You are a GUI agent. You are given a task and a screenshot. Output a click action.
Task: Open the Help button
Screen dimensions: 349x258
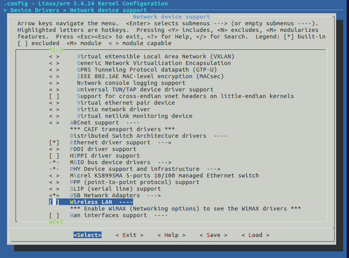(x=171, y=235)
